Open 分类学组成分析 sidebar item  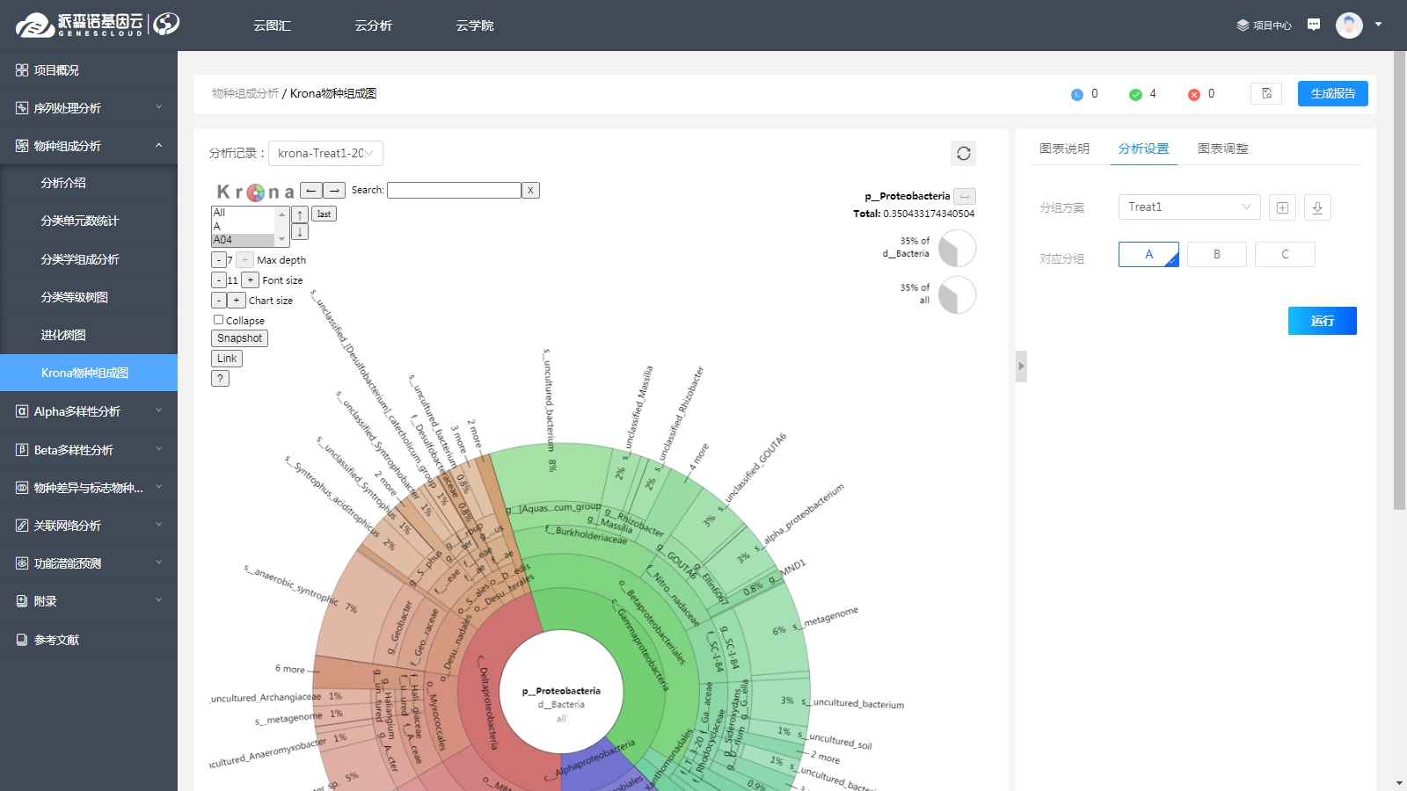(x=89, y=259)
